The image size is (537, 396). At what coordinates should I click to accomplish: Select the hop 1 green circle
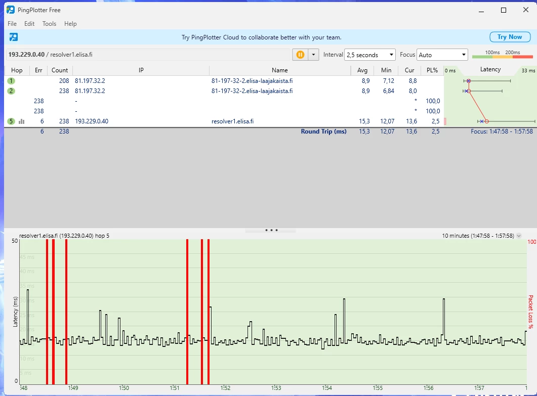11,81
